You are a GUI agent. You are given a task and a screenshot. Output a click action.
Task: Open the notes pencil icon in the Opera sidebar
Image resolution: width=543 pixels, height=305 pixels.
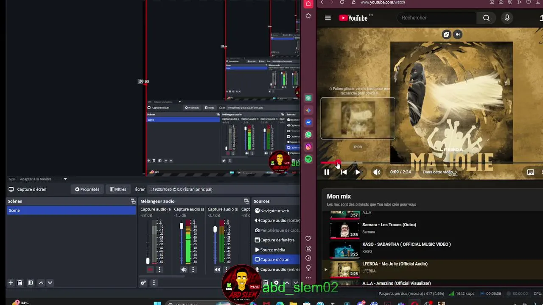point(308,249)
